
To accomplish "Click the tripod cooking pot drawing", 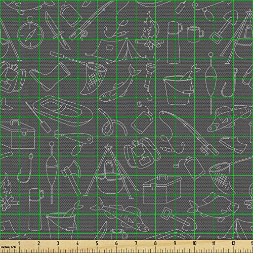I will [x=110, y=171].
